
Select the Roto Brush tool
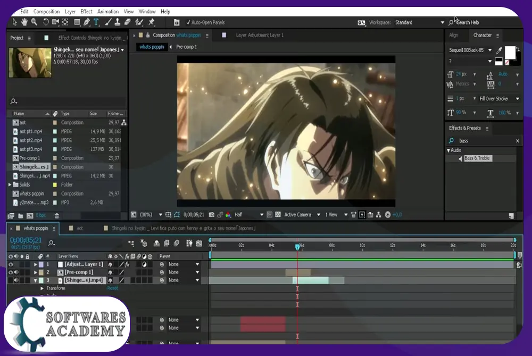click(x=139, y=22)
